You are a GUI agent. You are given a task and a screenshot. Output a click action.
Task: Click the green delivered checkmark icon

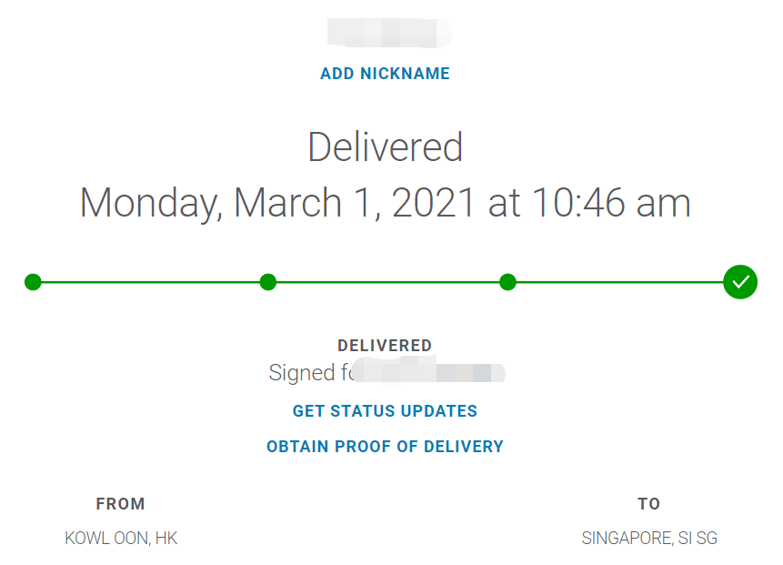pos(740,282)
